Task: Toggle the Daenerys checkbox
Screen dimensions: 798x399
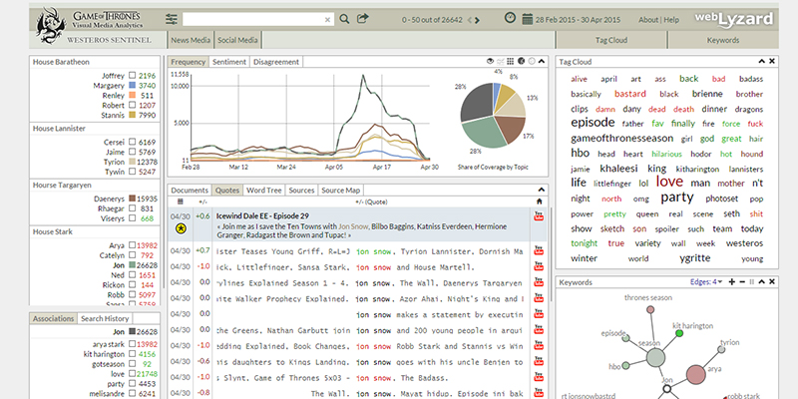Action: click(x=133, y=199)
